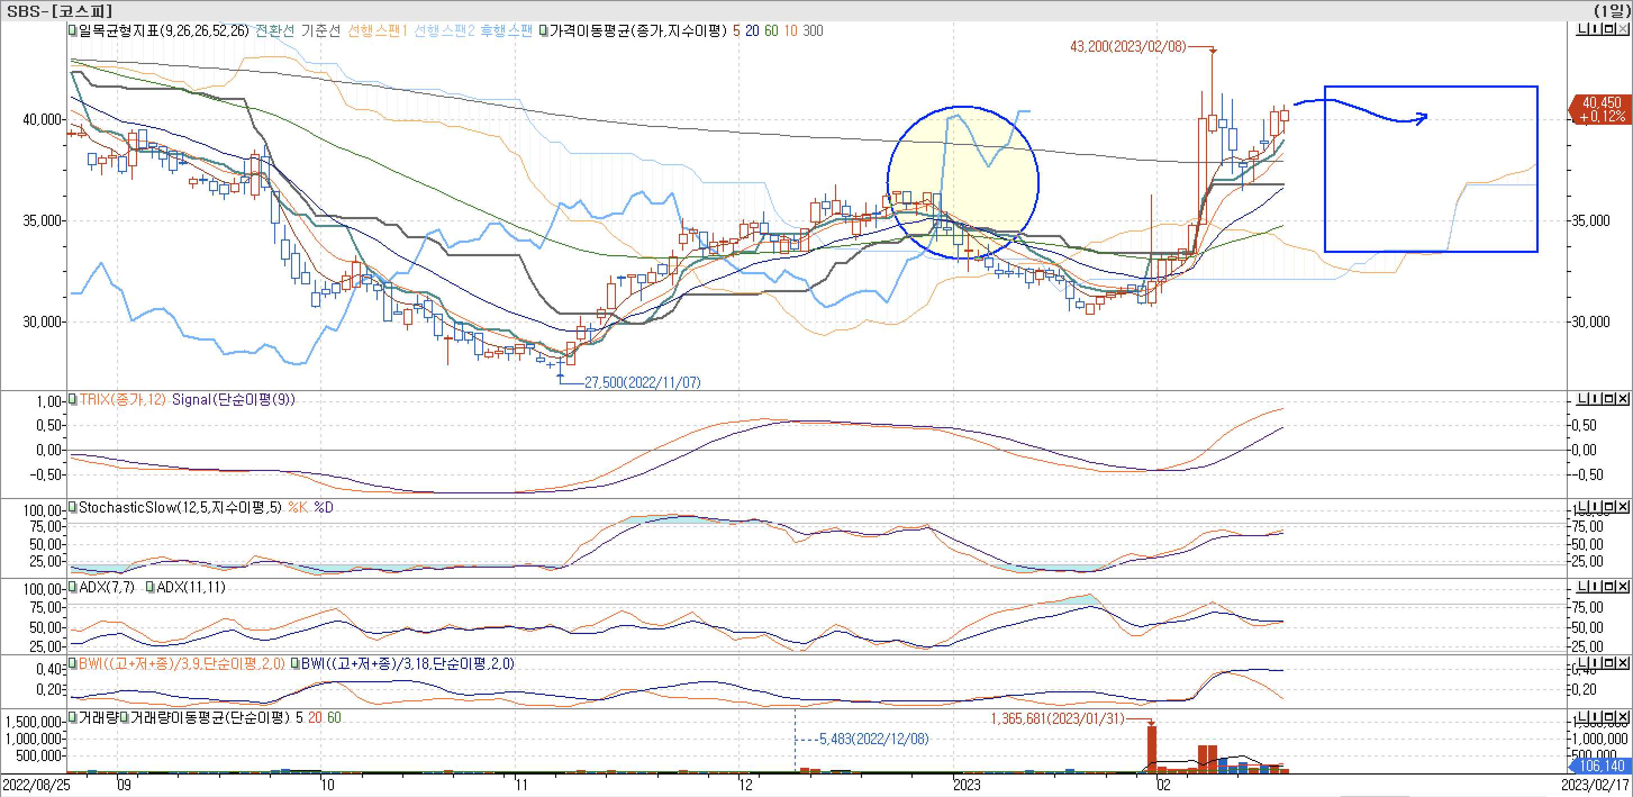Screen dimensions: 1633x797
Task: Maximize the main price chart panel
Action: (x=1609, y=29)
